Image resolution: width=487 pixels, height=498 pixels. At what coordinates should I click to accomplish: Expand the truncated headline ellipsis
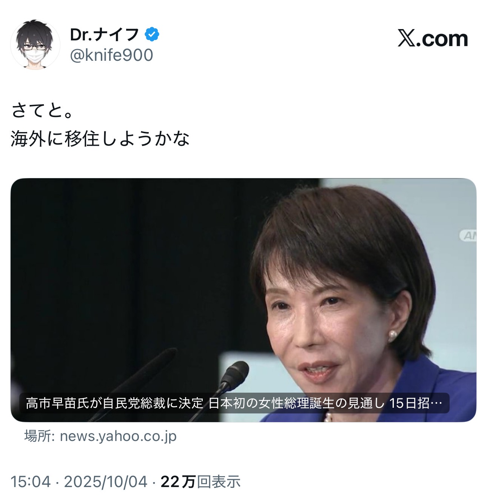pos(436,404)
